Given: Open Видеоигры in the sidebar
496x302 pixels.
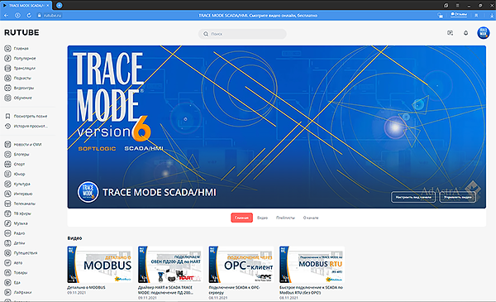Looking at the screenshot, I should coord(19,88).
